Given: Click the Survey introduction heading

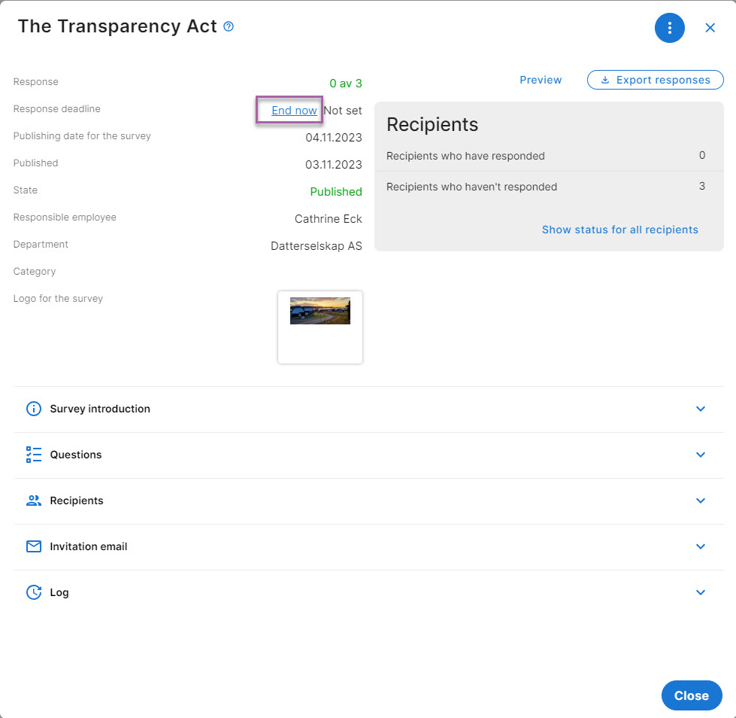Looking at the screenshot, I should (x=100, y=409).
